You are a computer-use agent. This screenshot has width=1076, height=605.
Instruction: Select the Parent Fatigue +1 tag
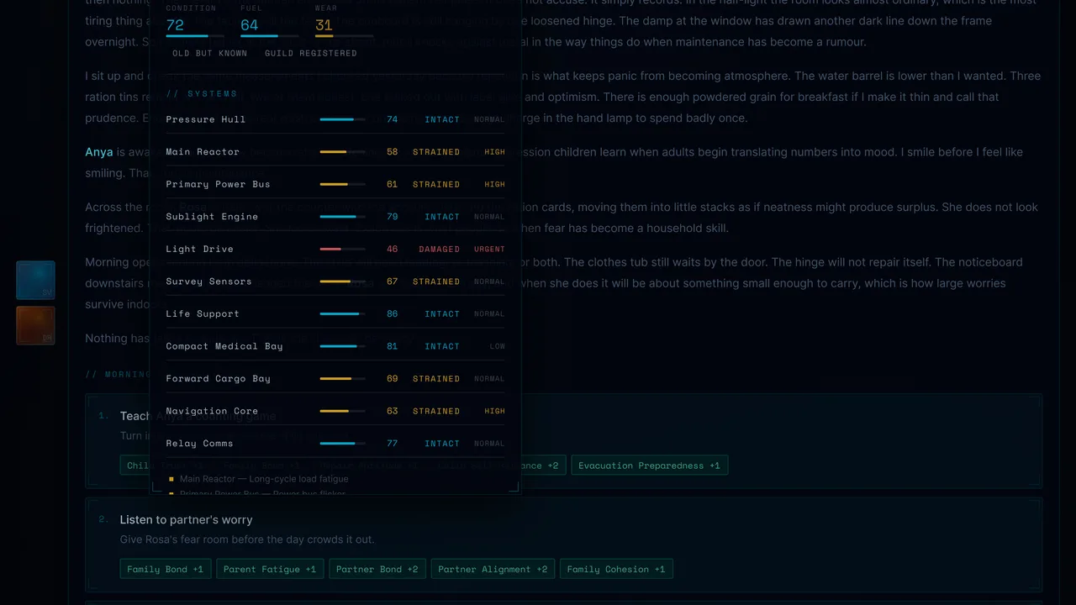[270, 569]
